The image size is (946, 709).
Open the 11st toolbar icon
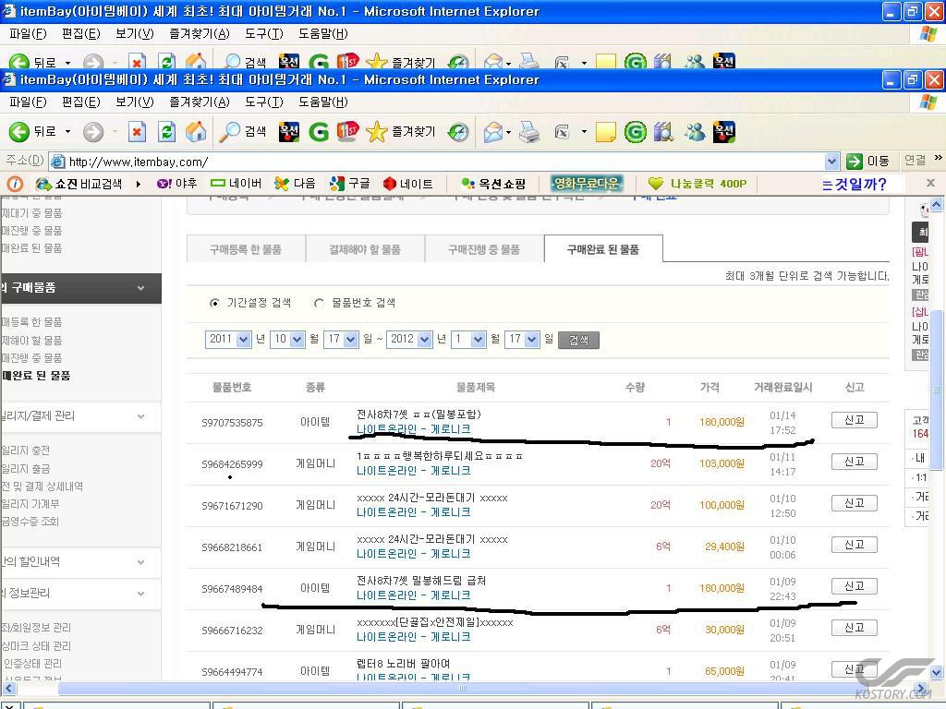(x=347, y=131)
